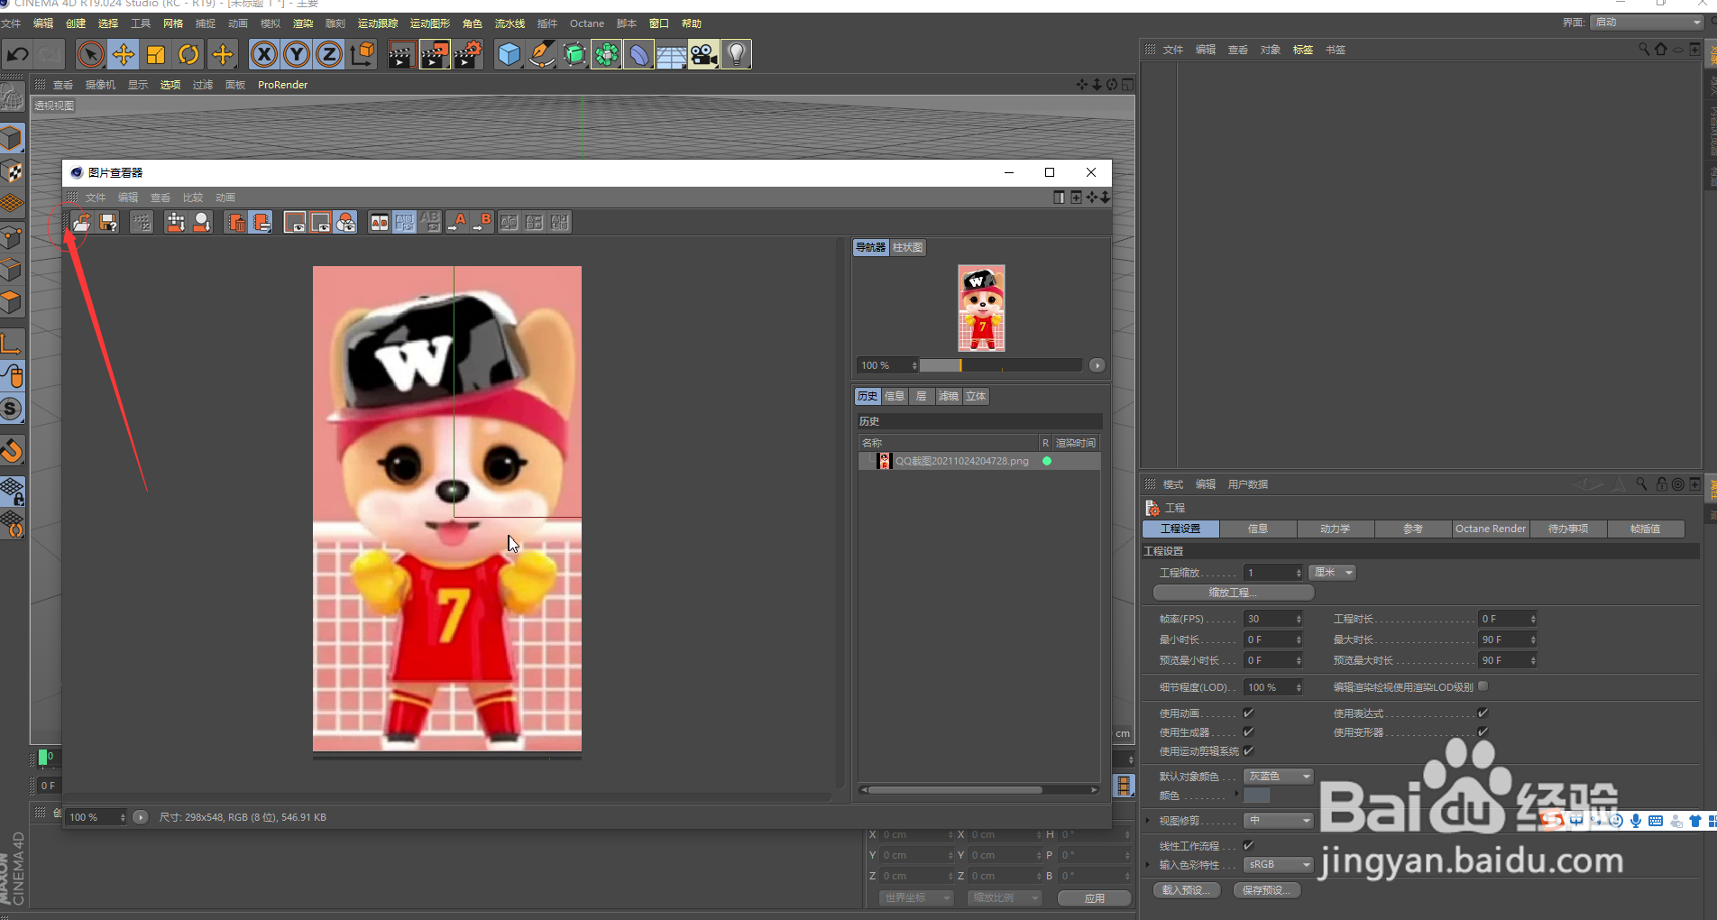This screenshot has width=1717, height=920.
Task: Open 厘米 unit dropdown
Action: coord(1333,573)
